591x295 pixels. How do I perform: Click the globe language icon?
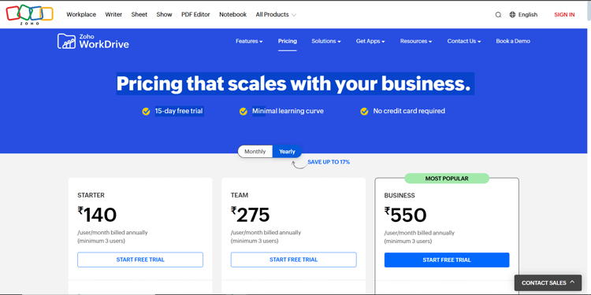tap(512, 15)
